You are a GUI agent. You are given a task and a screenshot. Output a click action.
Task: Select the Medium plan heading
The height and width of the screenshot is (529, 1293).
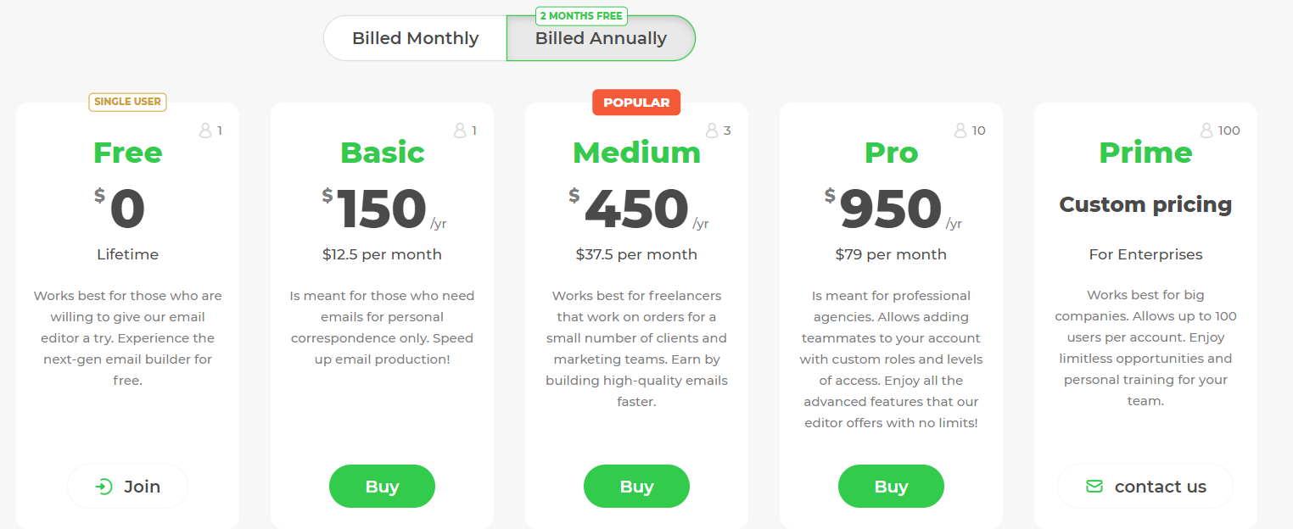[636, 153]
